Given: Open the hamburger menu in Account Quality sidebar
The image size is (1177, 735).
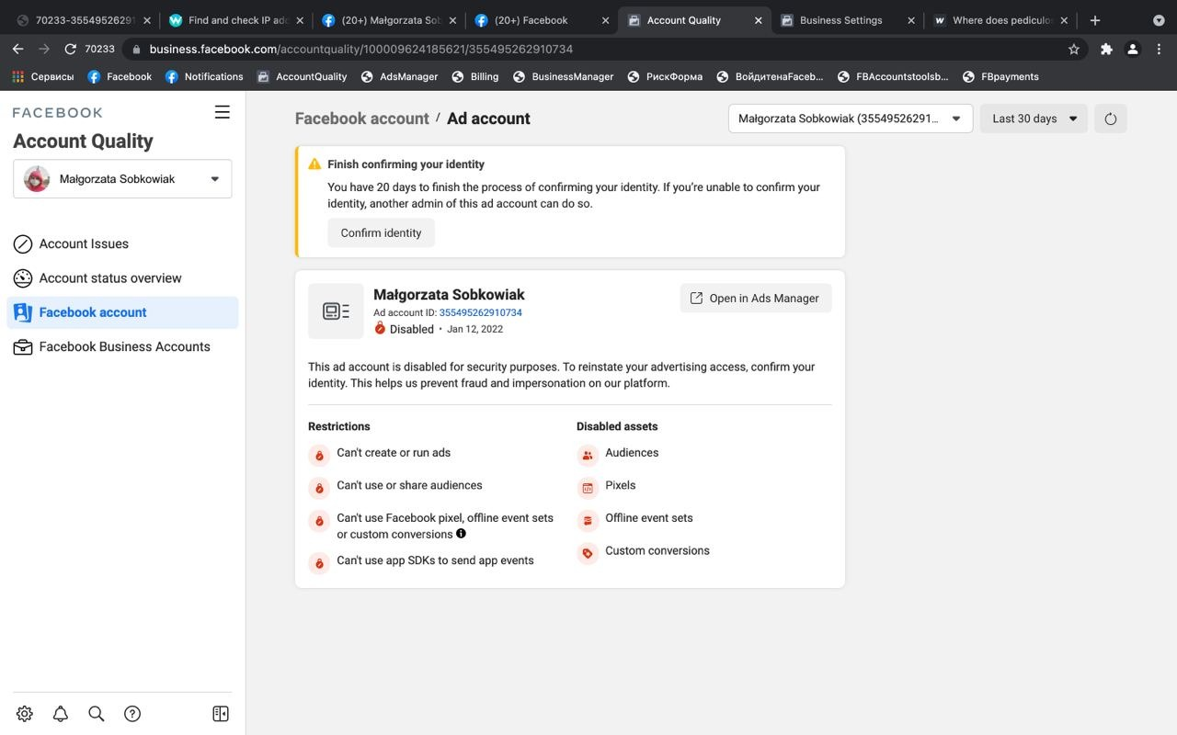Looking at the screenshot, I should [222, 112].
